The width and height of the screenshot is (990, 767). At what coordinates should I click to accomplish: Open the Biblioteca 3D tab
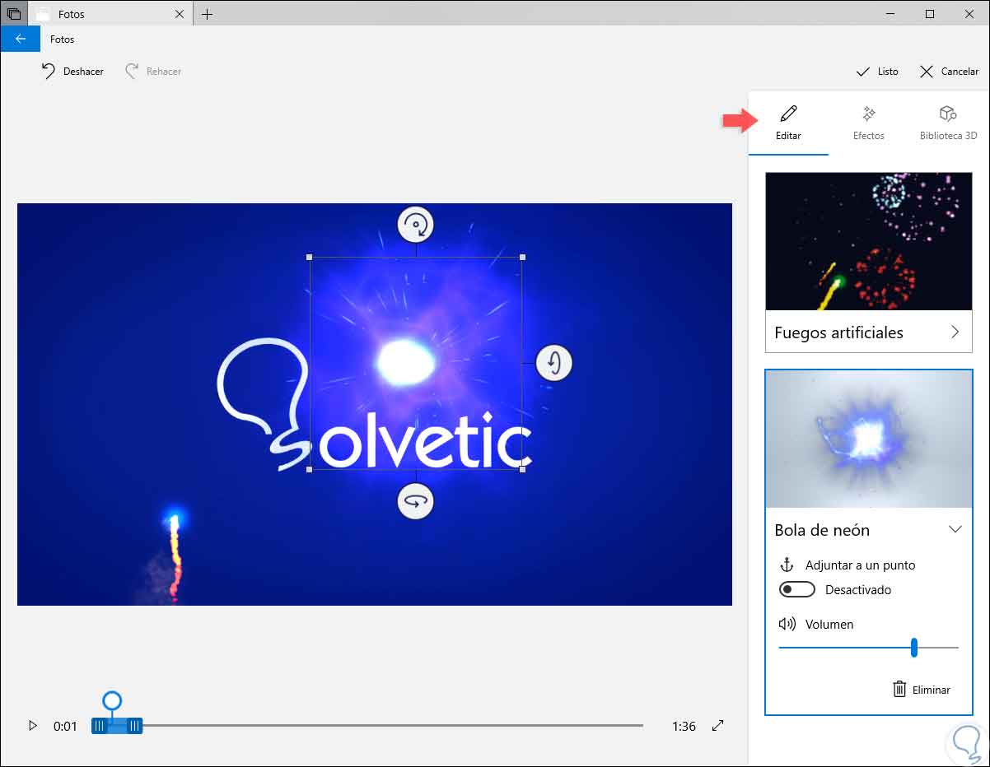click(x=948, y=123)
